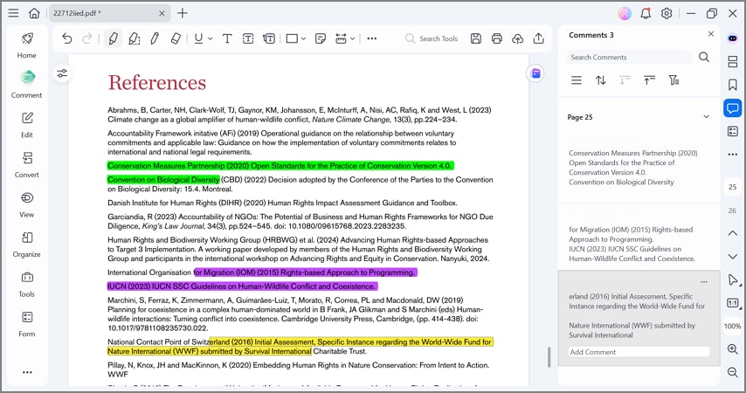
Task: Open the page thumbnails panel
Action: (733, 61)
